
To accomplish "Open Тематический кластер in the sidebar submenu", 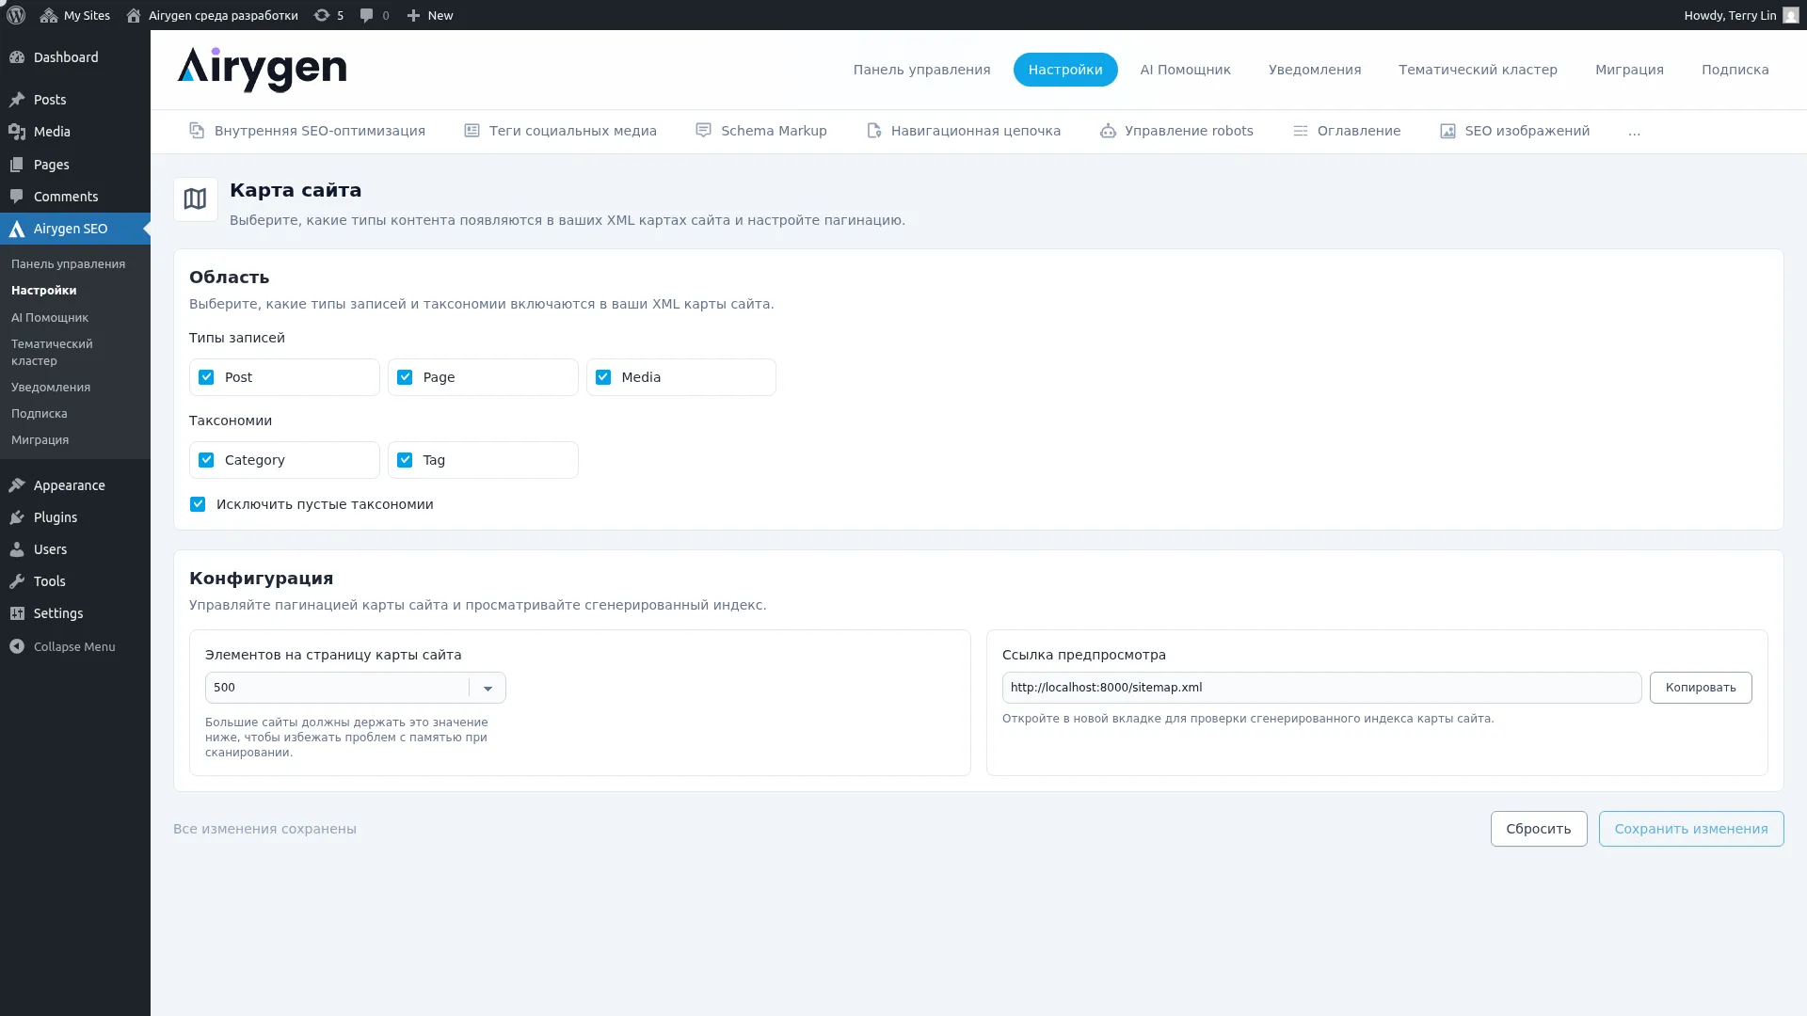I will (52, 353).
